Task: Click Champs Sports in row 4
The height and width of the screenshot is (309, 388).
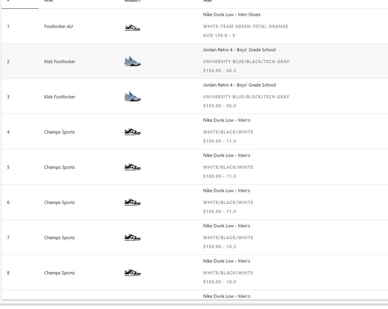Action: [59, 132]
